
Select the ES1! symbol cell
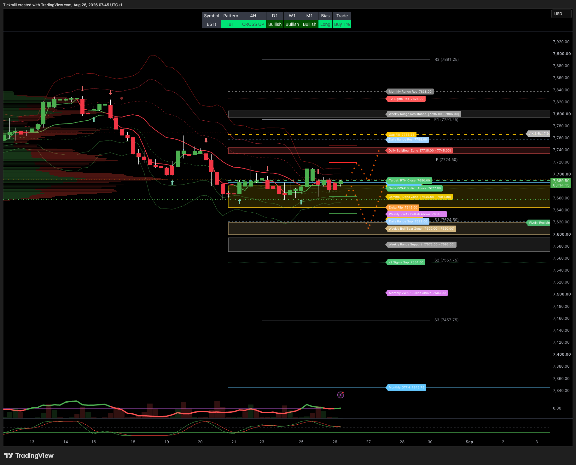pos(212,24)
